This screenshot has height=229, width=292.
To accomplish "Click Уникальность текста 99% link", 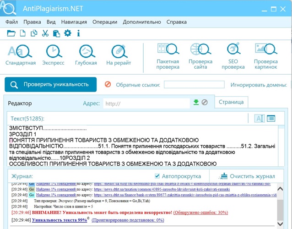I will click(59, 220).
